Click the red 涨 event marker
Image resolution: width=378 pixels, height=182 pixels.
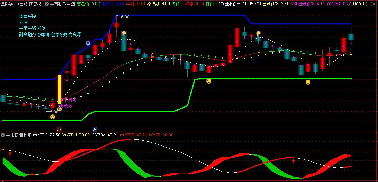(59, 129)
